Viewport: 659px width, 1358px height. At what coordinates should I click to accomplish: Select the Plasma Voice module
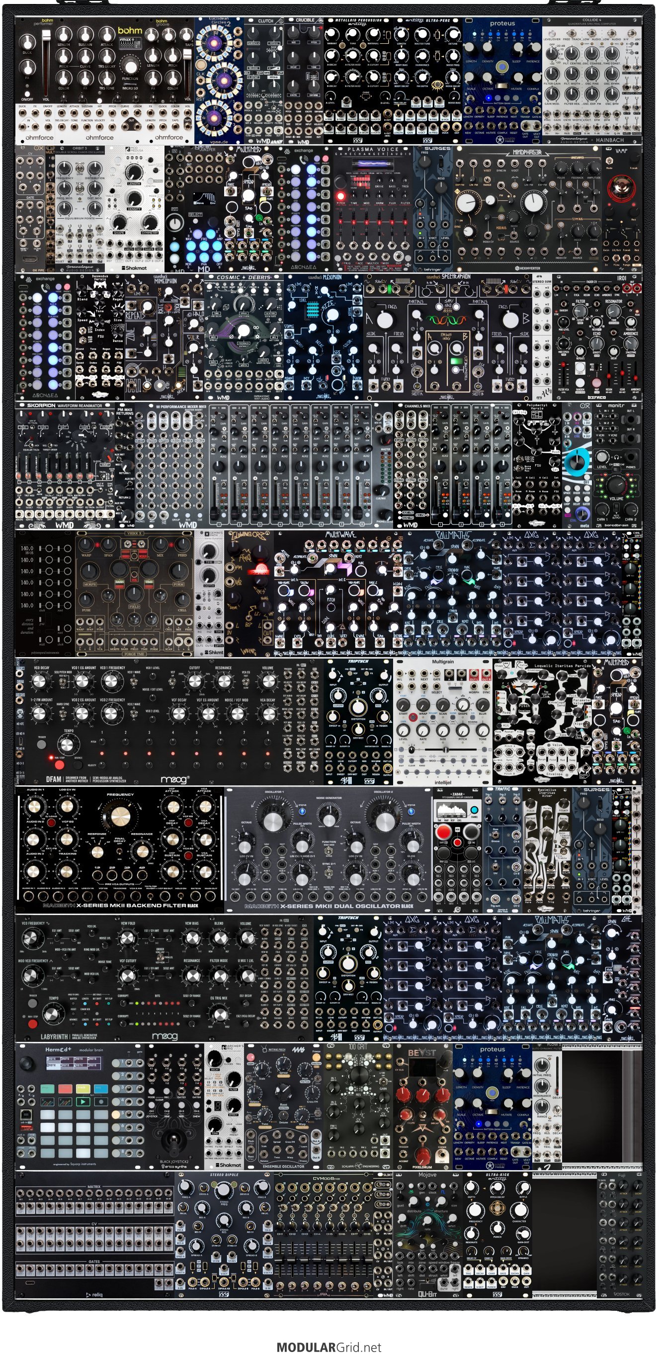coord(373,209)
